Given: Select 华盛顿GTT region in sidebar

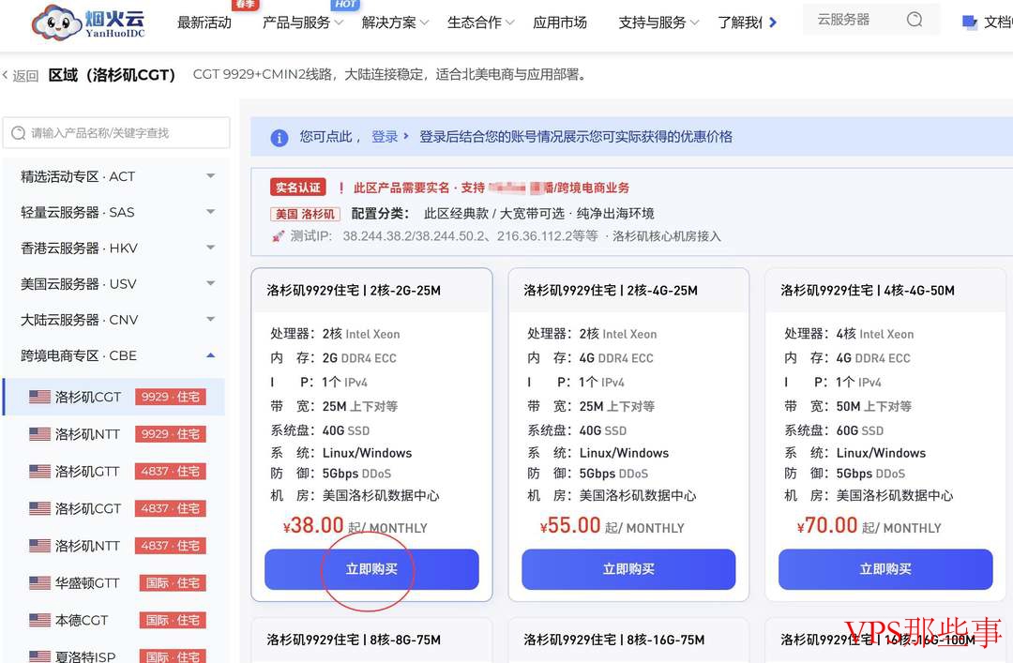Looking at the screenshot, I should coord(114,583).
